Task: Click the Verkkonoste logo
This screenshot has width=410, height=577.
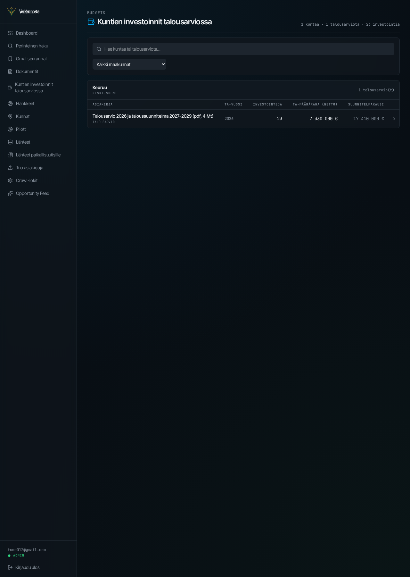Action: tap(23, 12)
